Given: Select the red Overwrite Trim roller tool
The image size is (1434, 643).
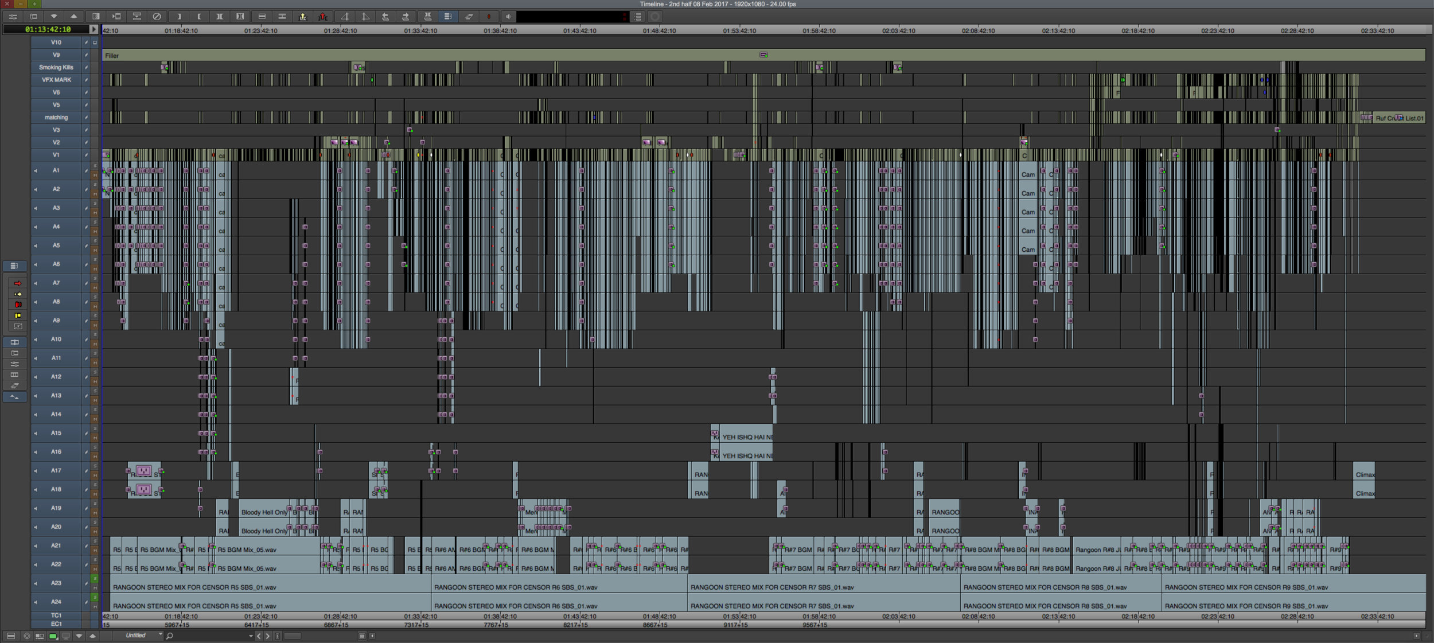Looking at the screenshot, I should point(17,305).
